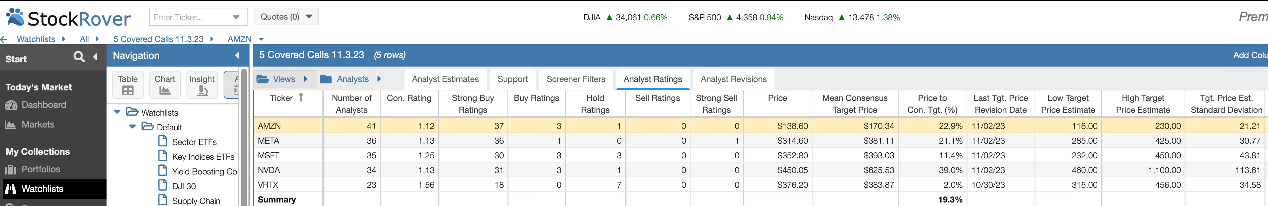
Task: Click the Dashboard gauge icon
Action: (11, 105)
